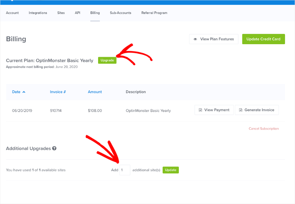Select the available sites usage text
The height and width of the screenshot is (204, 295).
(x=36, y=170)
